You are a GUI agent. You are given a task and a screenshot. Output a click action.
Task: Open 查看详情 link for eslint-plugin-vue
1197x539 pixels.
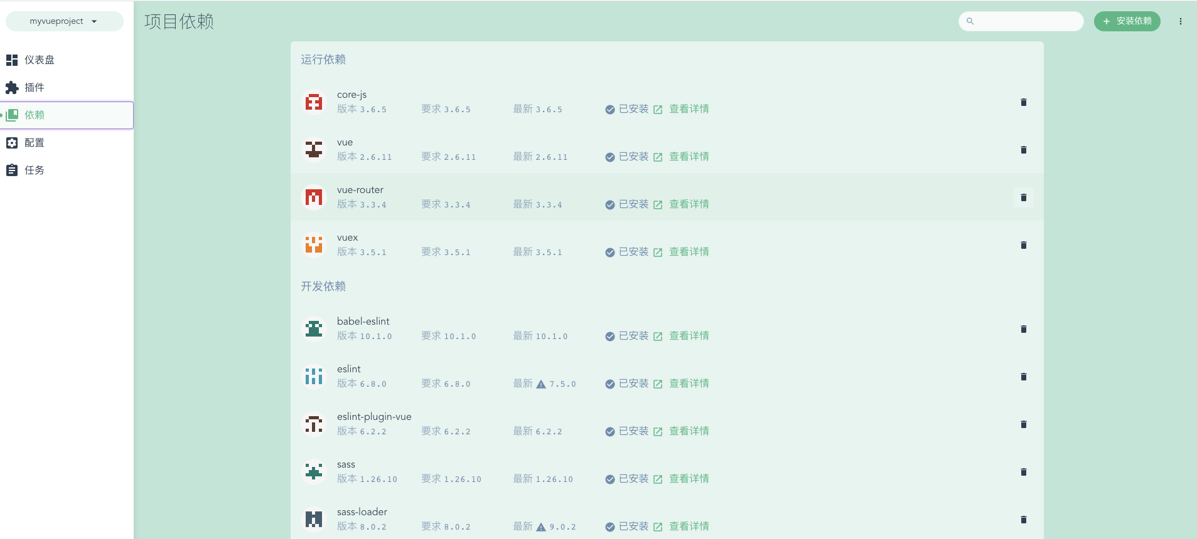pos(682,431)
